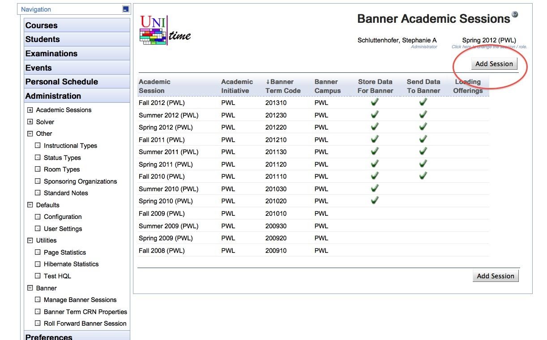Collapse the Defaults tree node
Image resolution: width=547 pixels, height=340 pixels.
point(30,205)
